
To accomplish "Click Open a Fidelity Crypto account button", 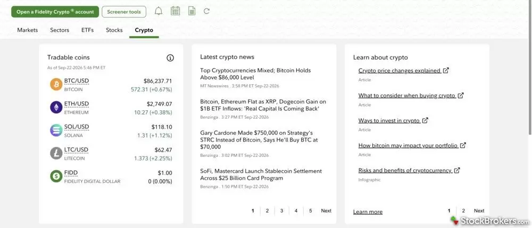I will [55, 12].
